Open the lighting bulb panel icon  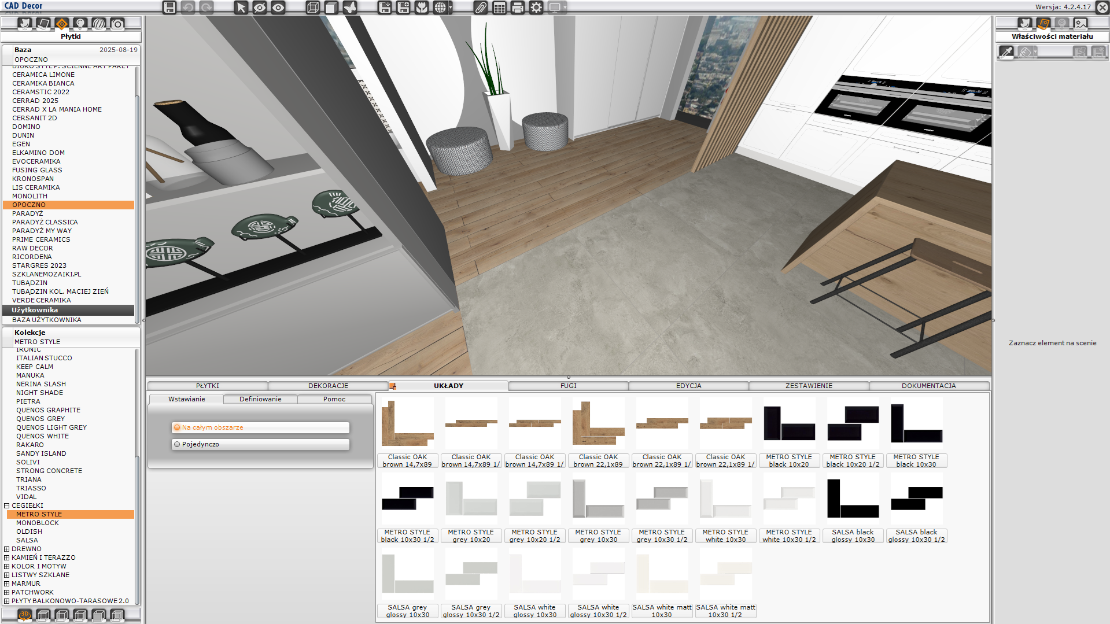80,24
